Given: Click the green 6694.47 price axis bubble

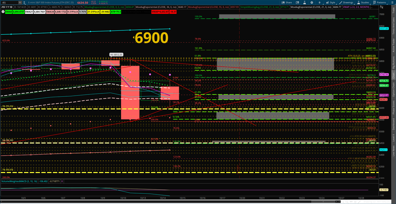Looking at the screenshot, I should tap(383, 85).
